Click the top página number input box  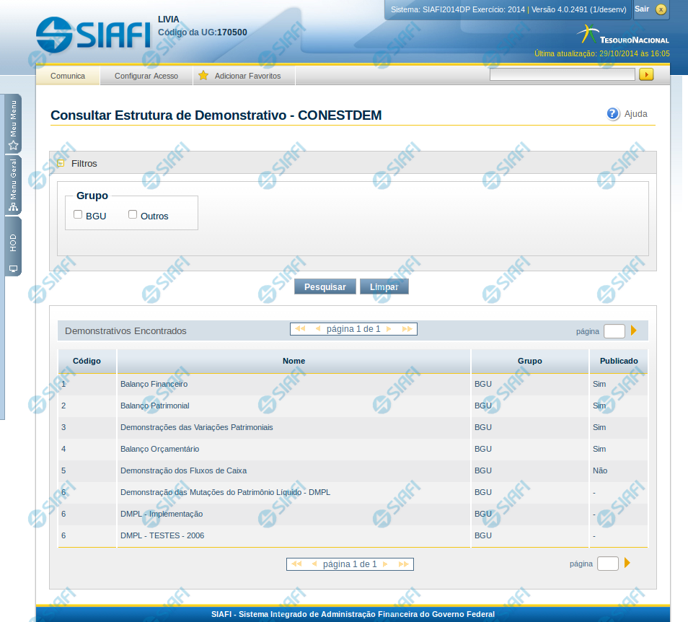[614, 331]
